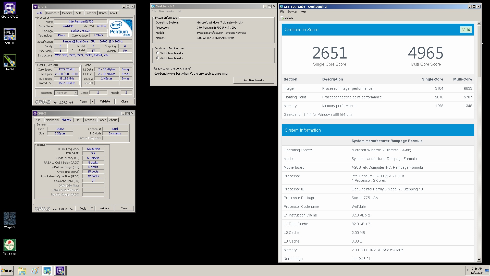This screenshot has height=276, width=490.
Task: Open the Warp9-S desktop icon
Action: (x=9, y=221)
